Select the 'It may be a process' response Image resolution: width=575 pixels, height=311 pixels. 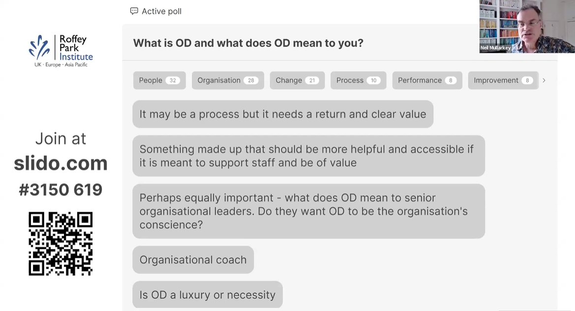coord(283,114)
